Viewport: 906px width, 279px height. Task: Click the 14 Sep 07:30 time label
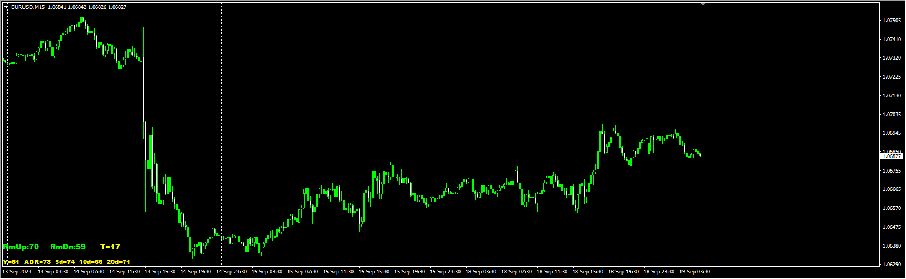coord(90,272)
